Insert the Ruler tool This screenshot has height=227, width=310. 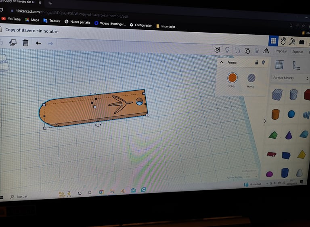pyautogui.click(x=296, y=65)
